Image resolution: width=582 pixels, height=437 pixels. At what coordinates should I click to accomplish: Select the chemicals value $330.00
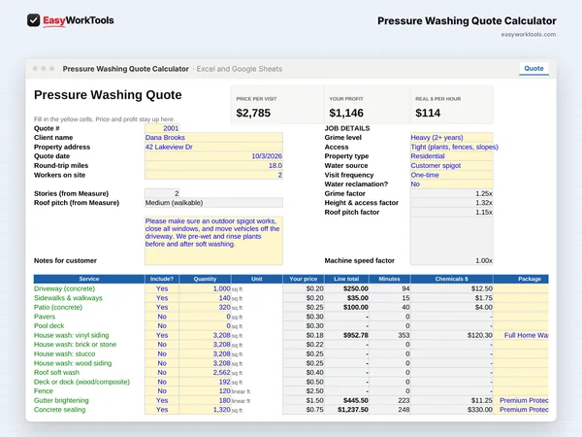point(452,410)
